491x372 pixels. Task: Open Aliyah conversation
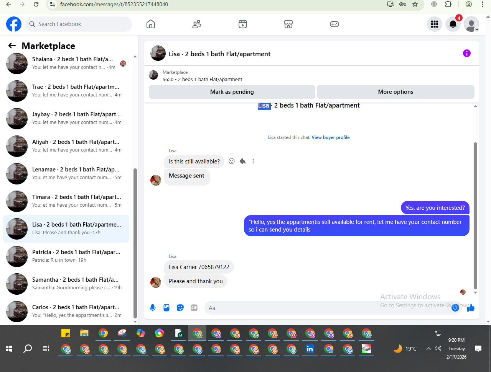(66, 146)
